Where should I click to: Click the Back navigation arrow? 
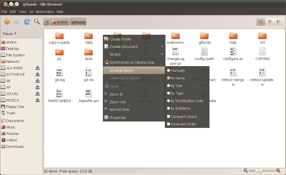(7, 22)
